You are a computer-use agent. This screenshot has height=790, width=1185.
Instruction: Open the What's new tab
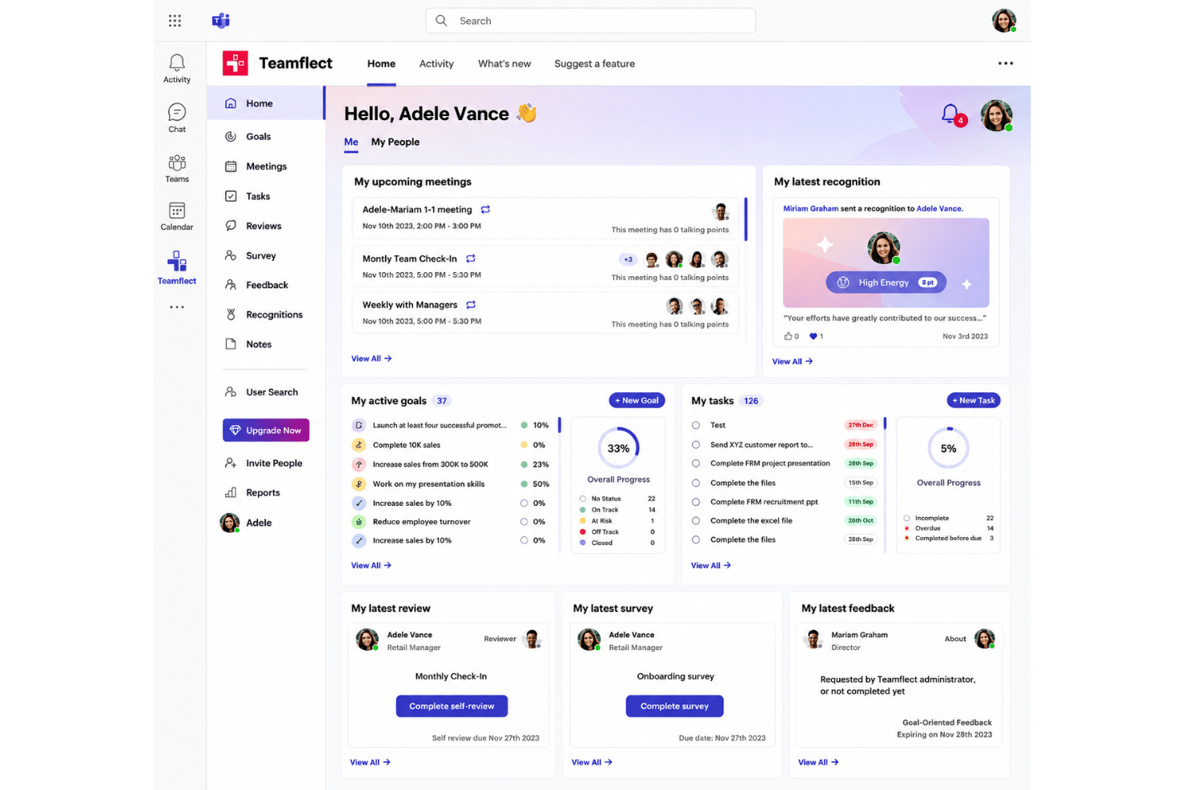(504, 64)
